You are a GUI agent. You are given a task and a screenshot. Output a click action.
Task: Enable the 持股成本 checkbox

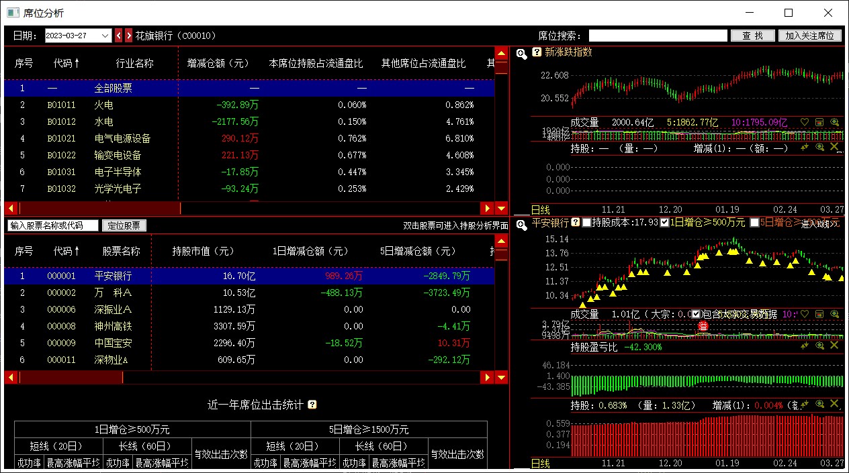click(x=586, y=222)
